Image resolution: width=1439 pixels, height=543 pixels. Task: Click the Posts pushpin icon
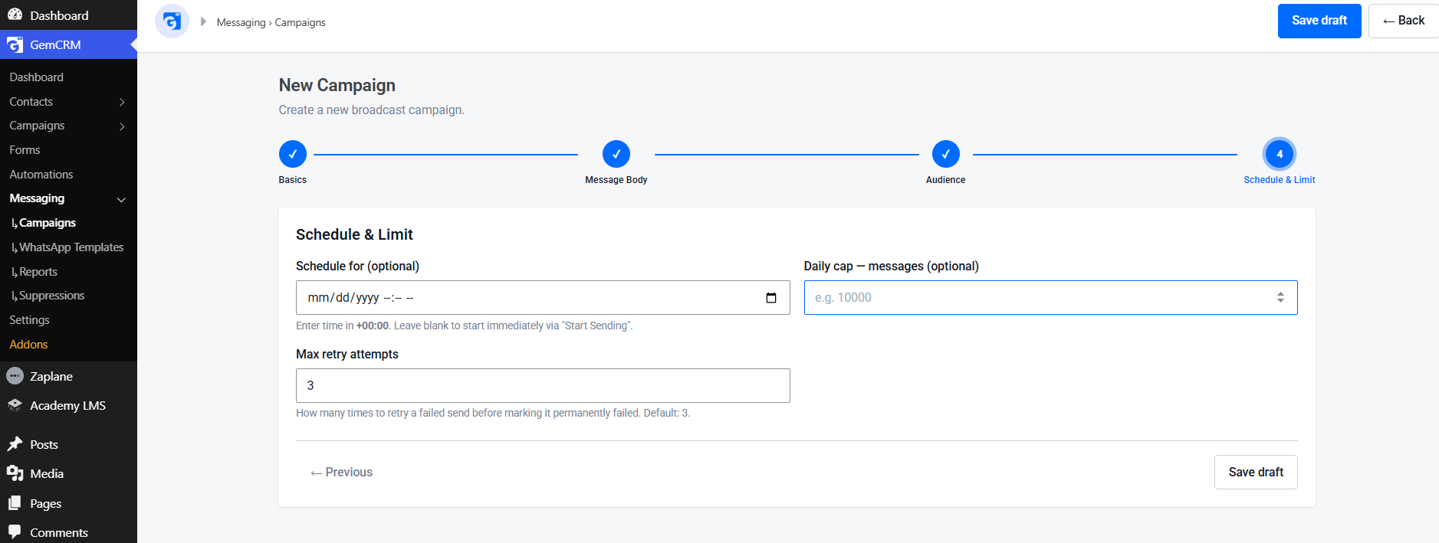(15, 444)
